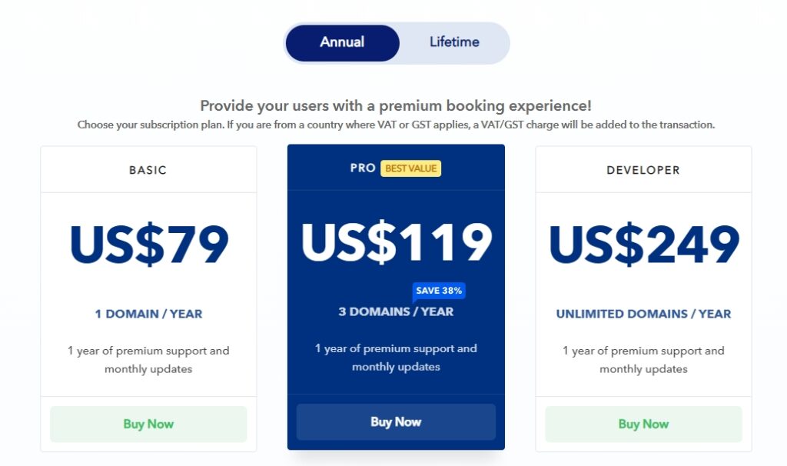Click the 3 Domains / Year label
Image resolution: width=787 pixels, height=466 pixels.
(x=396, y=311)
